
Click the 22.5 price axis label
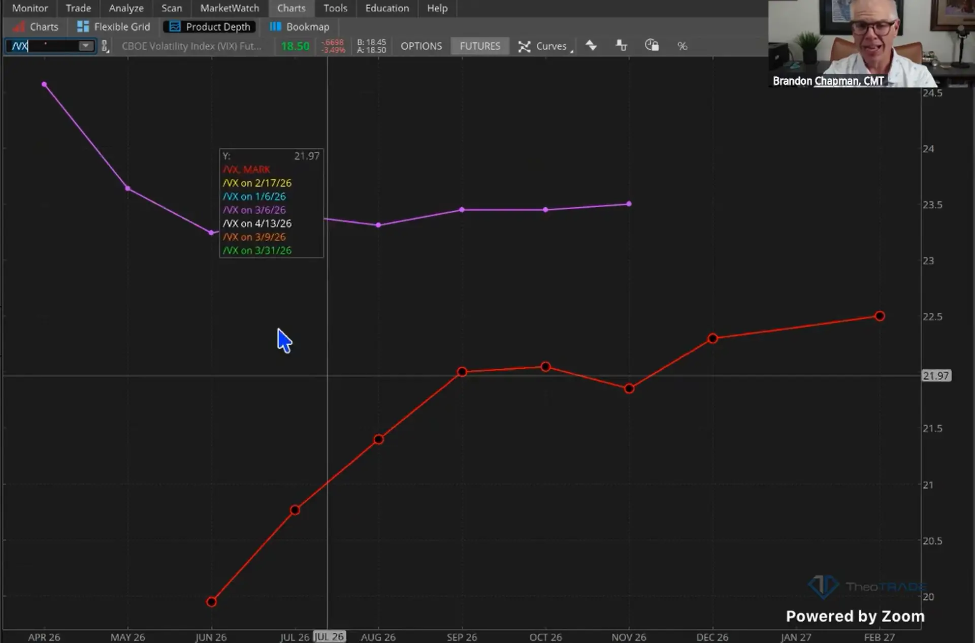coord(932,316)
